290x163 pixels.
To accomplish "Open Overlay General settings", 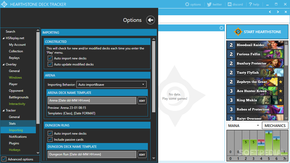I will [x=14, y=71].
